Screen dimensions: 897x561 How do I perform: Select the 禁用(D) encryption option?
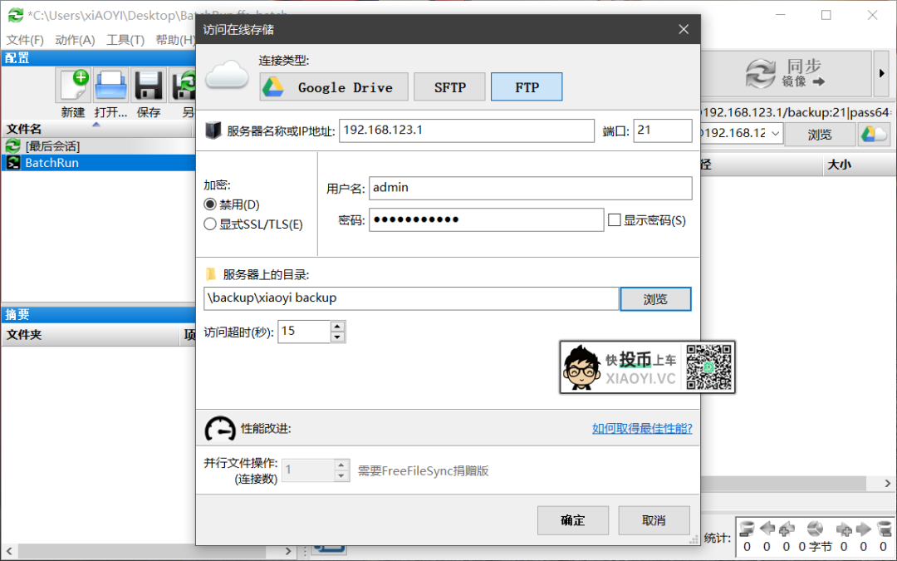[x=210, y=204]
